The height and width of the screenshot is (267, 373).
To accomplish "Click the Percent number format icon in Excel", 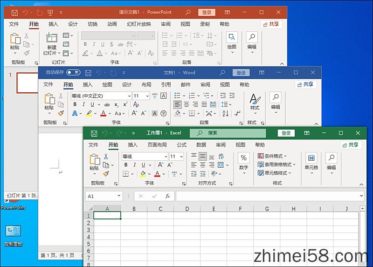I will coord(243,158).
